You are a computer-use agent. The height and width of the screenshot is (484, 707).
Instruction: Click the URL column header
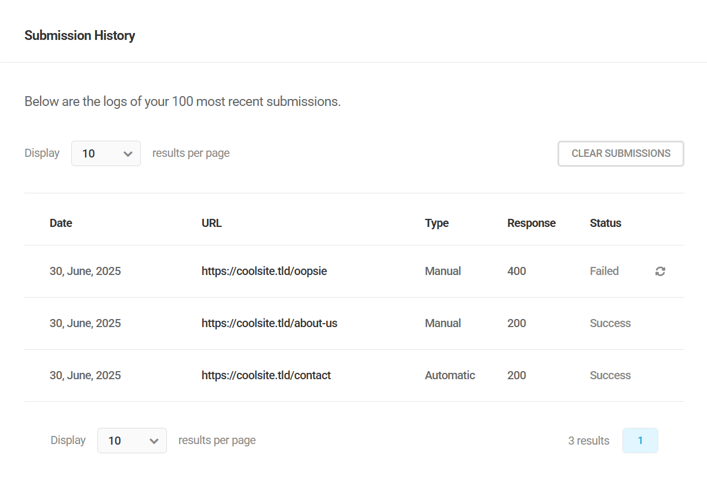[x=212, y=223]
